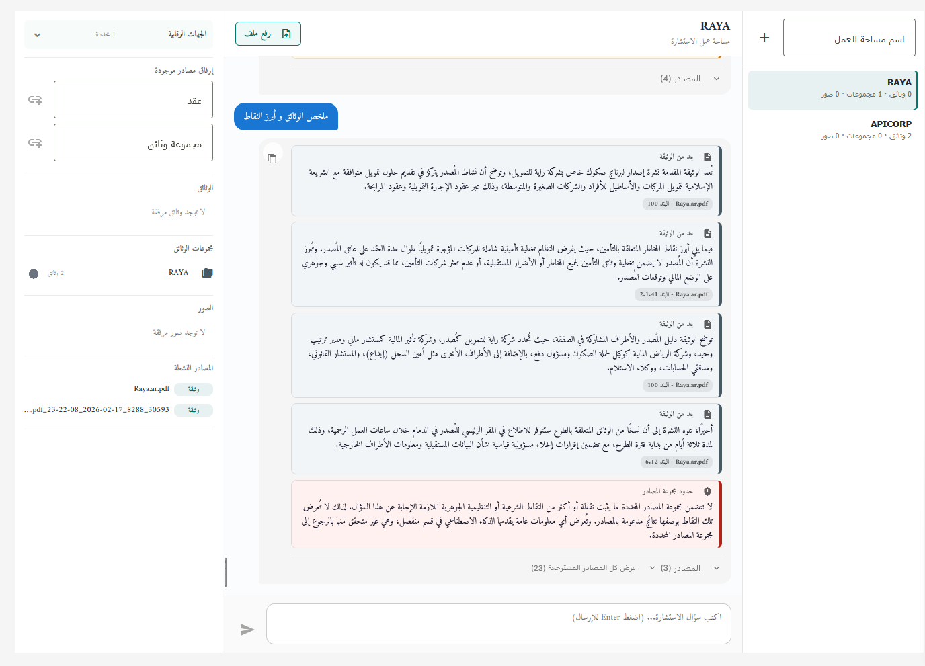Open citation chip Raya.ar.pdf البند 6.12

pos(677,462)
